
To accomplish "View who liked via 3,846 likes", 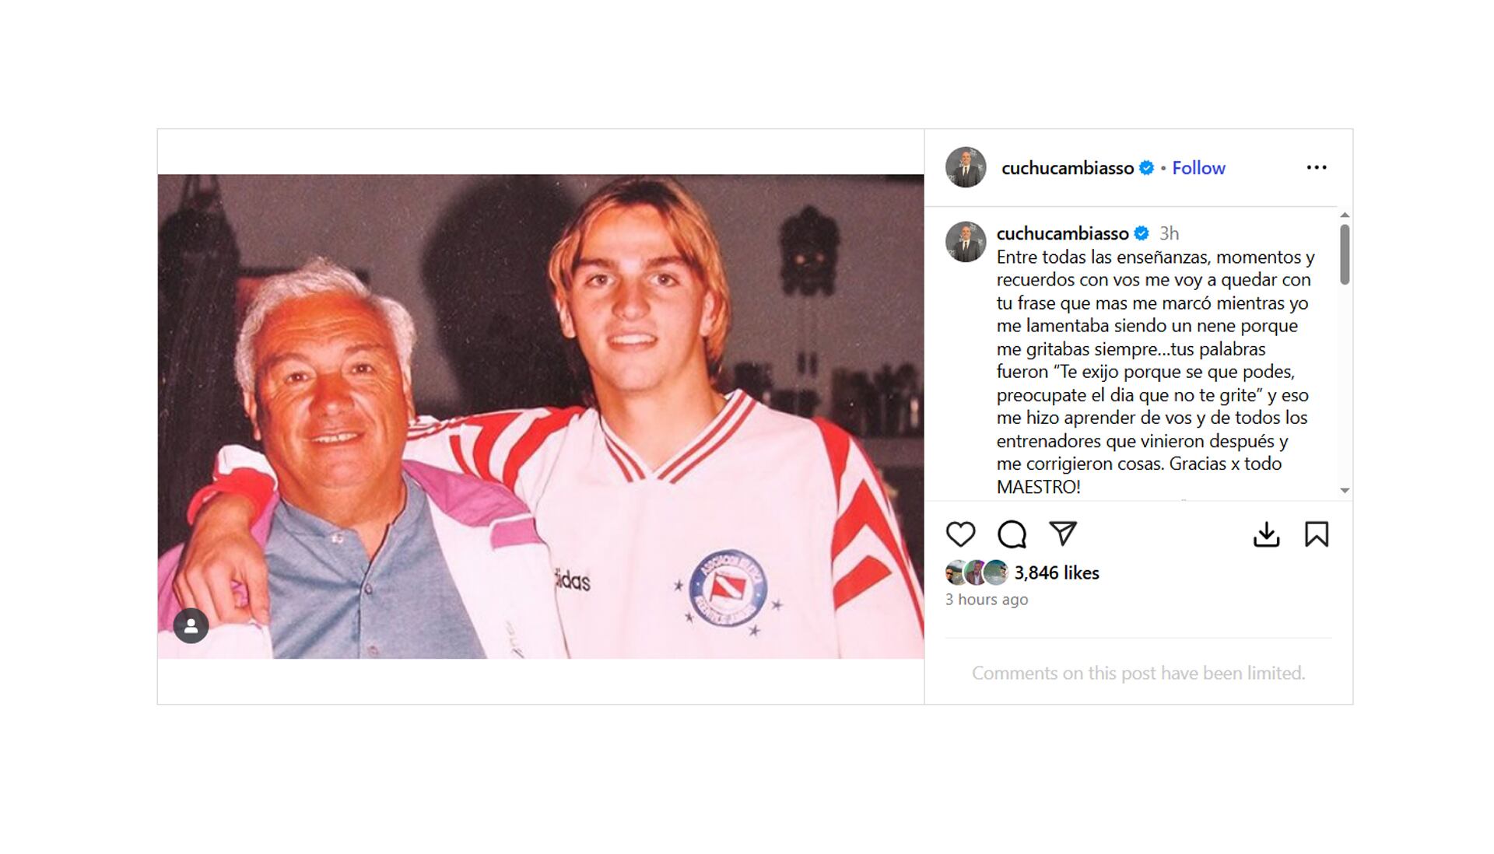I will point(1056,573).
